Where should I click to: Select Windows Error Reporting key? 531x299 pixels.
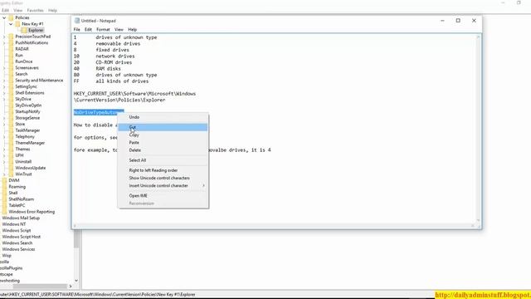tap(32, 212)
